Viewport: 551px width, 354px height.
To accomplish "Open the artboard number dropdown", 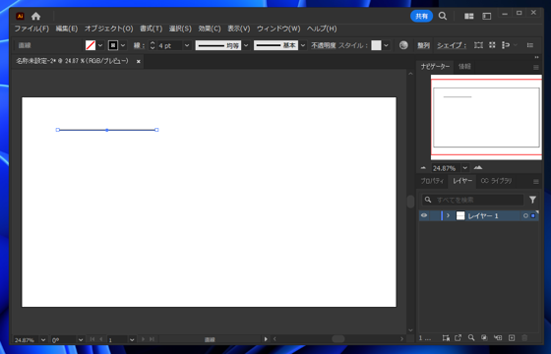I will 132,339.
